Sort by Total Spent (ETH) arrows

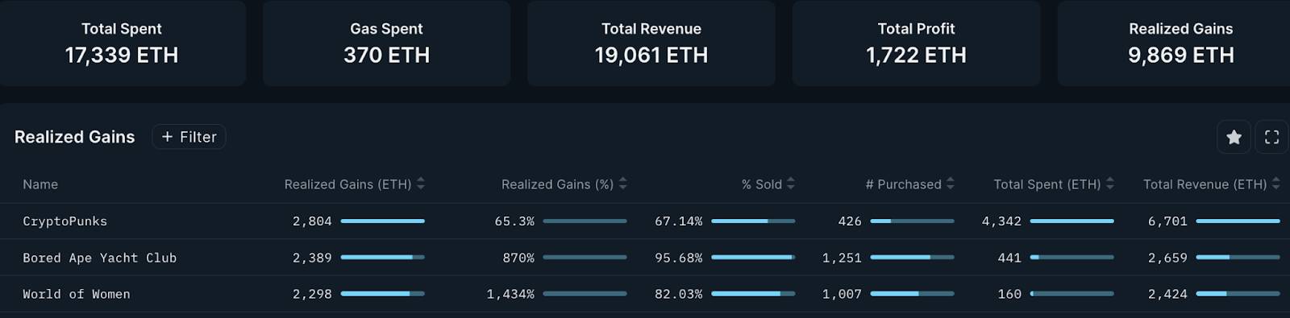(1110, 184)
